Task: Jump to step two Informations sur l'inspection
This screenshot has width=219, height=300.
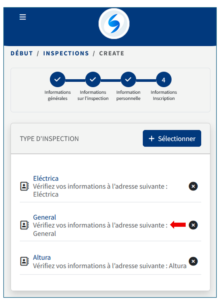Action: (93, 80)
